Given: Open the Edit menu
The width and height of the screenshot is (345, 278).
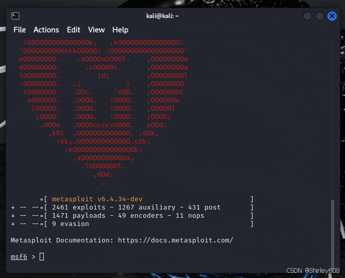Looking at the screenshot, I should click(x=74, y=30).
